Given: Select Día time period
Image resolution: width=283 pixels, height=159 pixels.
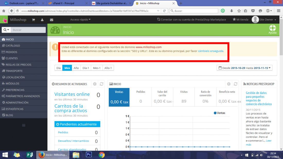Looking at the screenshot, I should (x=58, y=68).
